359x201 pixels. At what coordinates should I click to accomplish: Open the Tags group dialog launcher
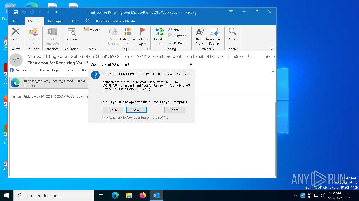click(x=148, y=49)
